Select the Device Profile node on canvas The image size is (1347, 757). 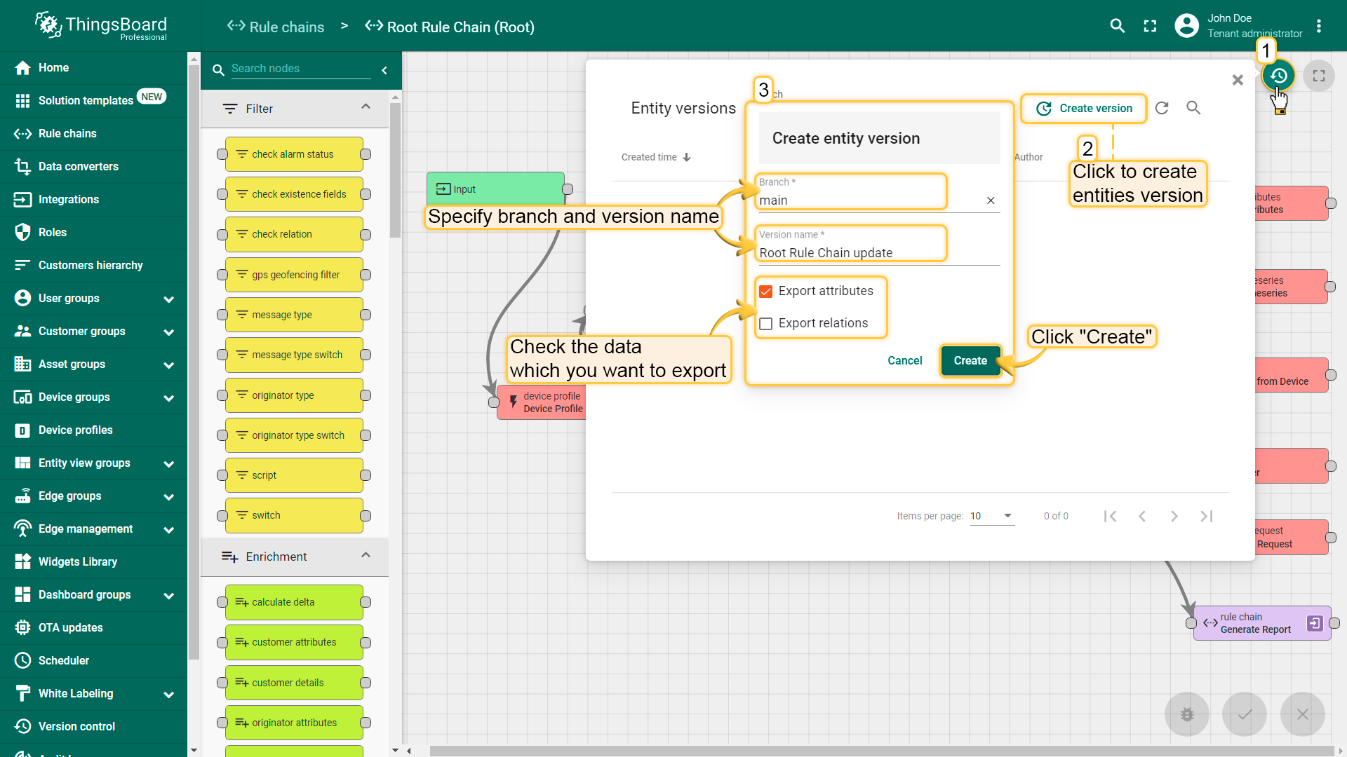pyautogui.click(x=542, y=402)
